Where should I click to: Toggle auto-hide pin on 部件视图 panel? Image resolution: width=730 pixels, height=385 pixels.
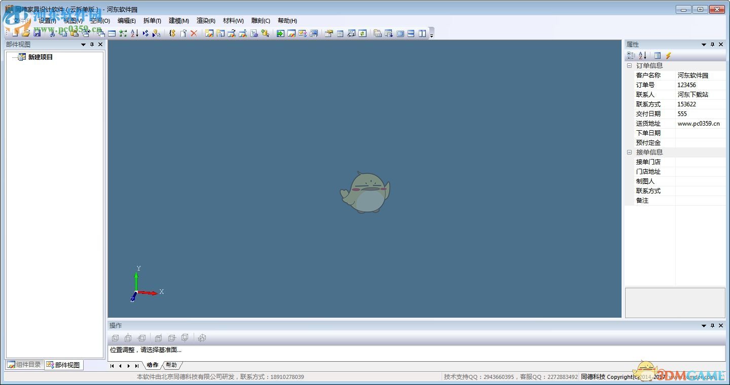[x=92, y=45]
